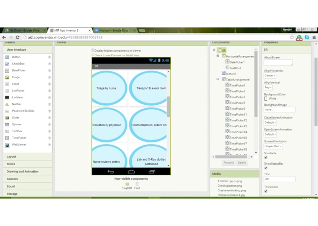Expand the Storage palette section

click(28, 194)
